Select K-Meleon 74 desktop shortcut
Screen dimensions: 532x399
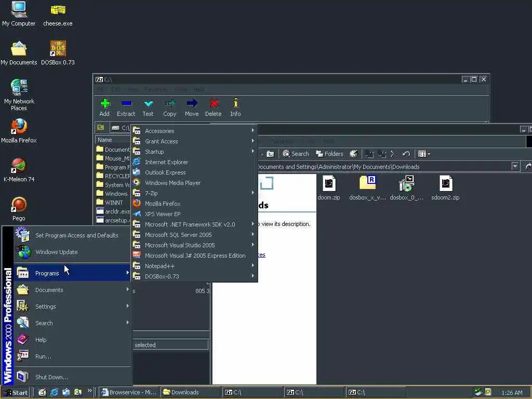19,170
